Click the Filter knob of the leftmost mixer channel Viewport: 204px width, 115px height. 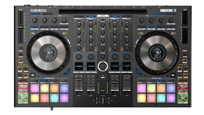pyautogui.click(x=79, y=57)
